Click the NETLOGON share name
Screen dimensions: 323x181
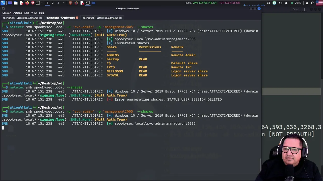(x=115, y=71)
